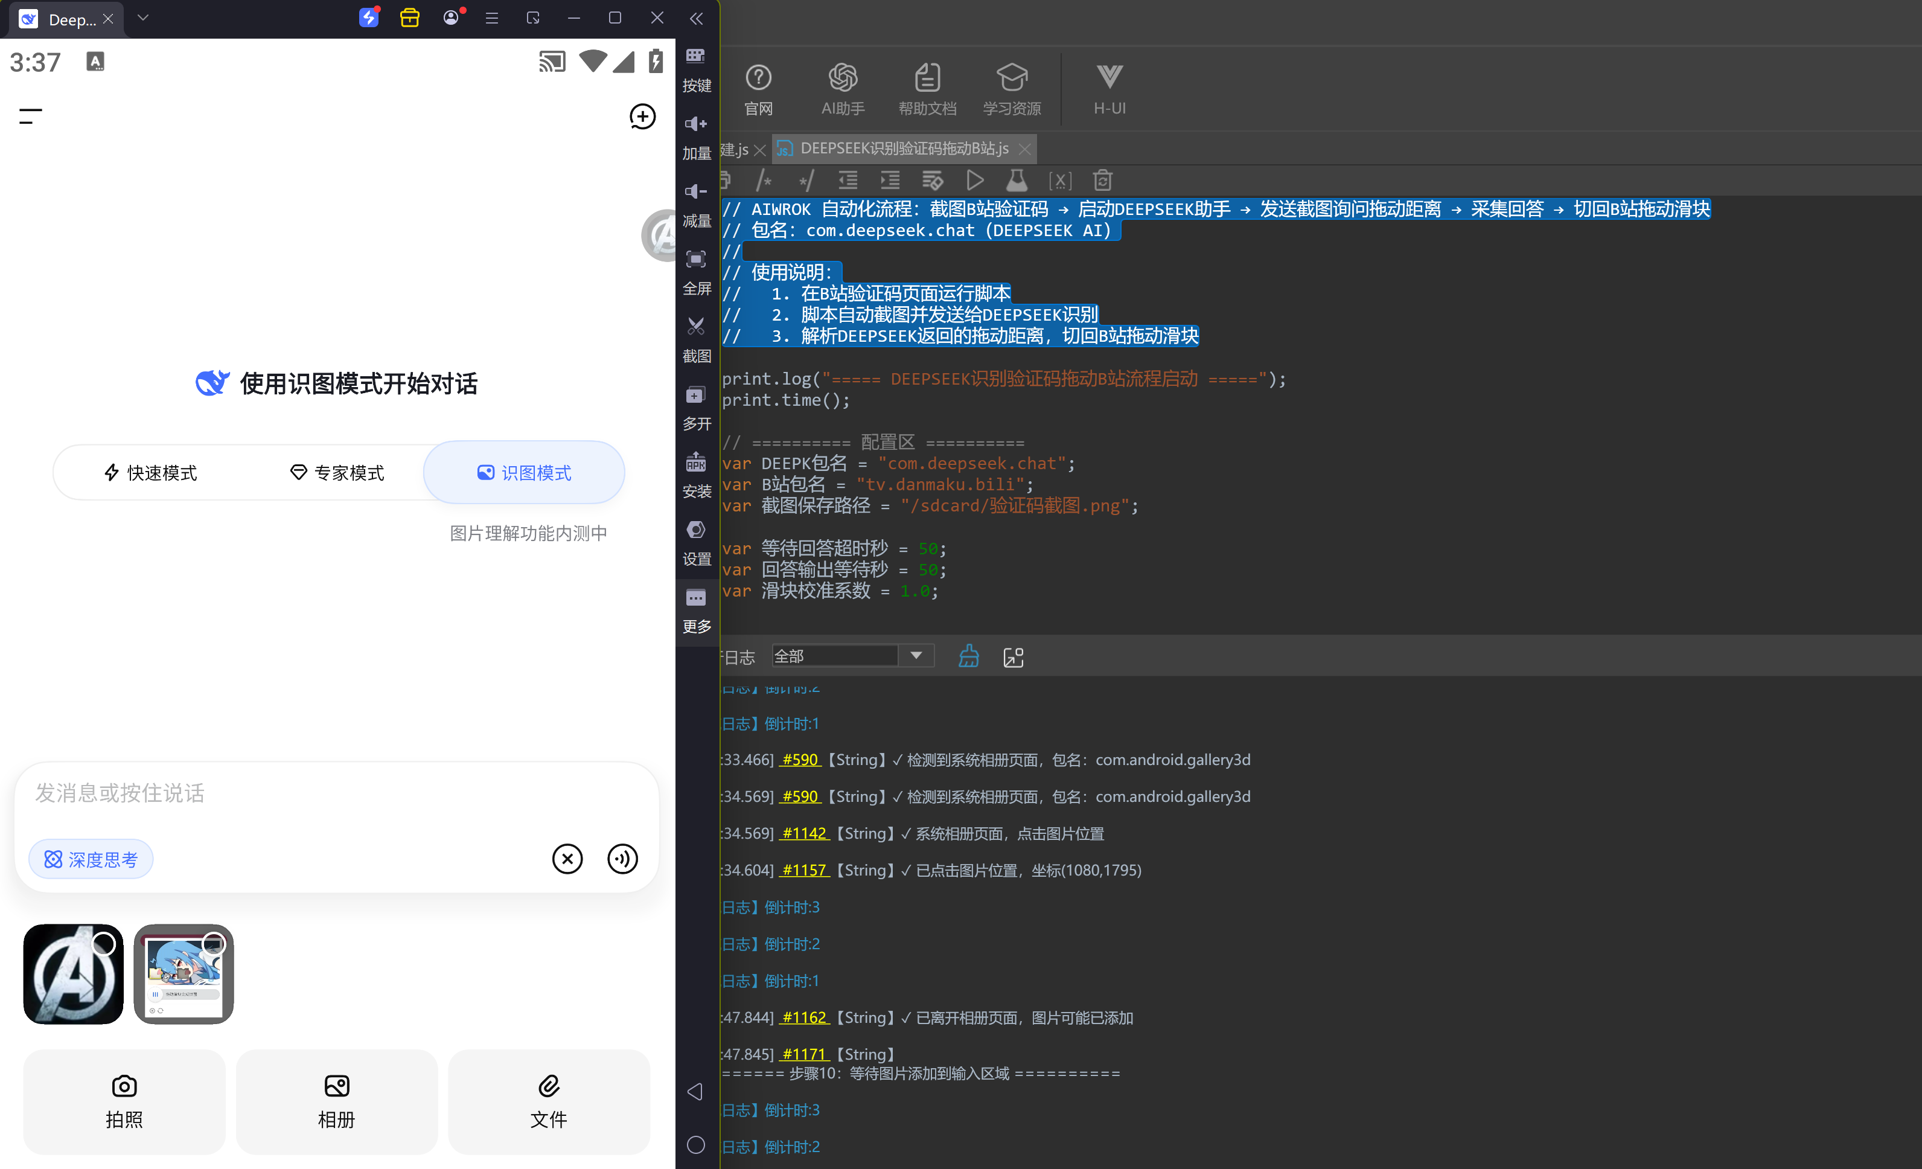The height and width of the screenshot is (1169, 1922).
Task: Click the 拍照 take photo button
Action: [124, 1101]
